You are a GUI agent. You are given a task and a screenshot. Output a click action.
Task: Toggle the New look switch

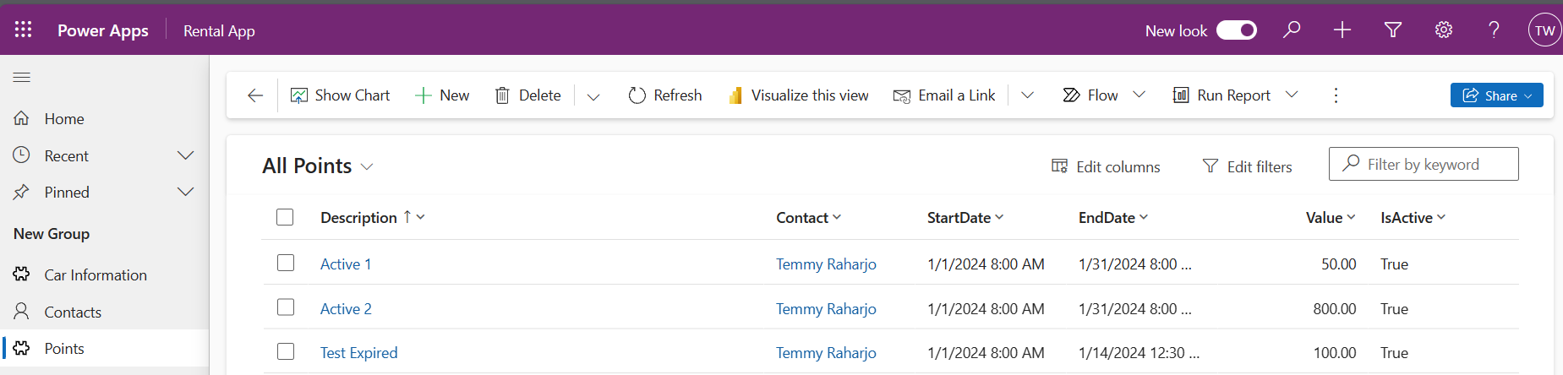[x=1237, y=30]
